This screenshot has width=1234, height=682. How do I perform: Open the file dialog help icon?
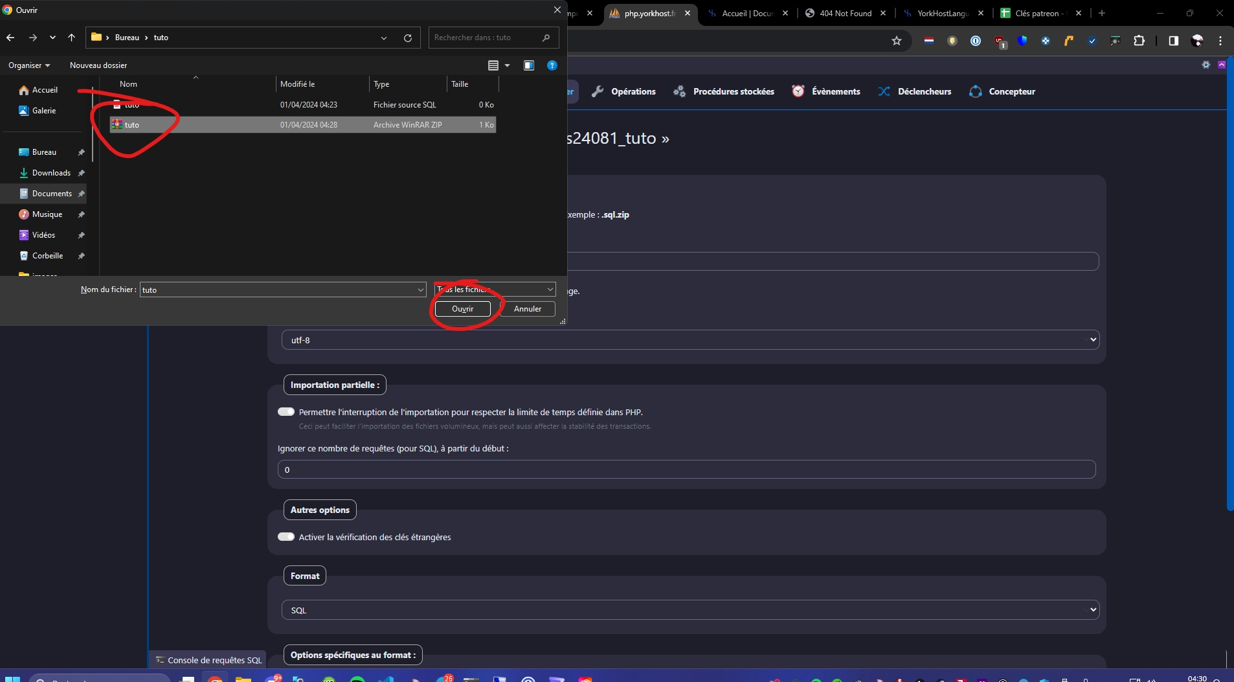[552, 65]
